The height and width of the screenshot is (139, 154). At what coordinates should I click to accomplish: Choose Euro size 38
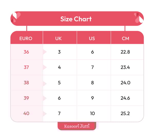(x=26, y=83)
